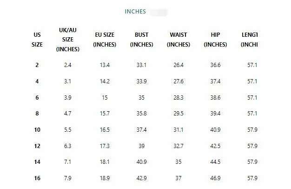
Task: Click the US SIZE column header
Action: point(37,40)
